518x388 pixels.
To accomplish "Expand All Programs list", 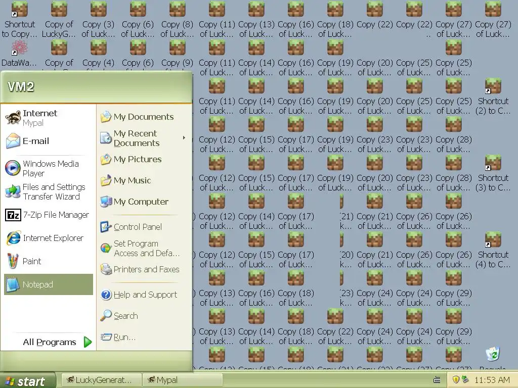I will (50, 342).
